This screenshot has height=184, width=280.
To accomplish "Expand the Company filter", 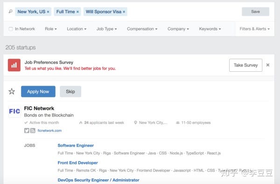I will pos(178,29).
